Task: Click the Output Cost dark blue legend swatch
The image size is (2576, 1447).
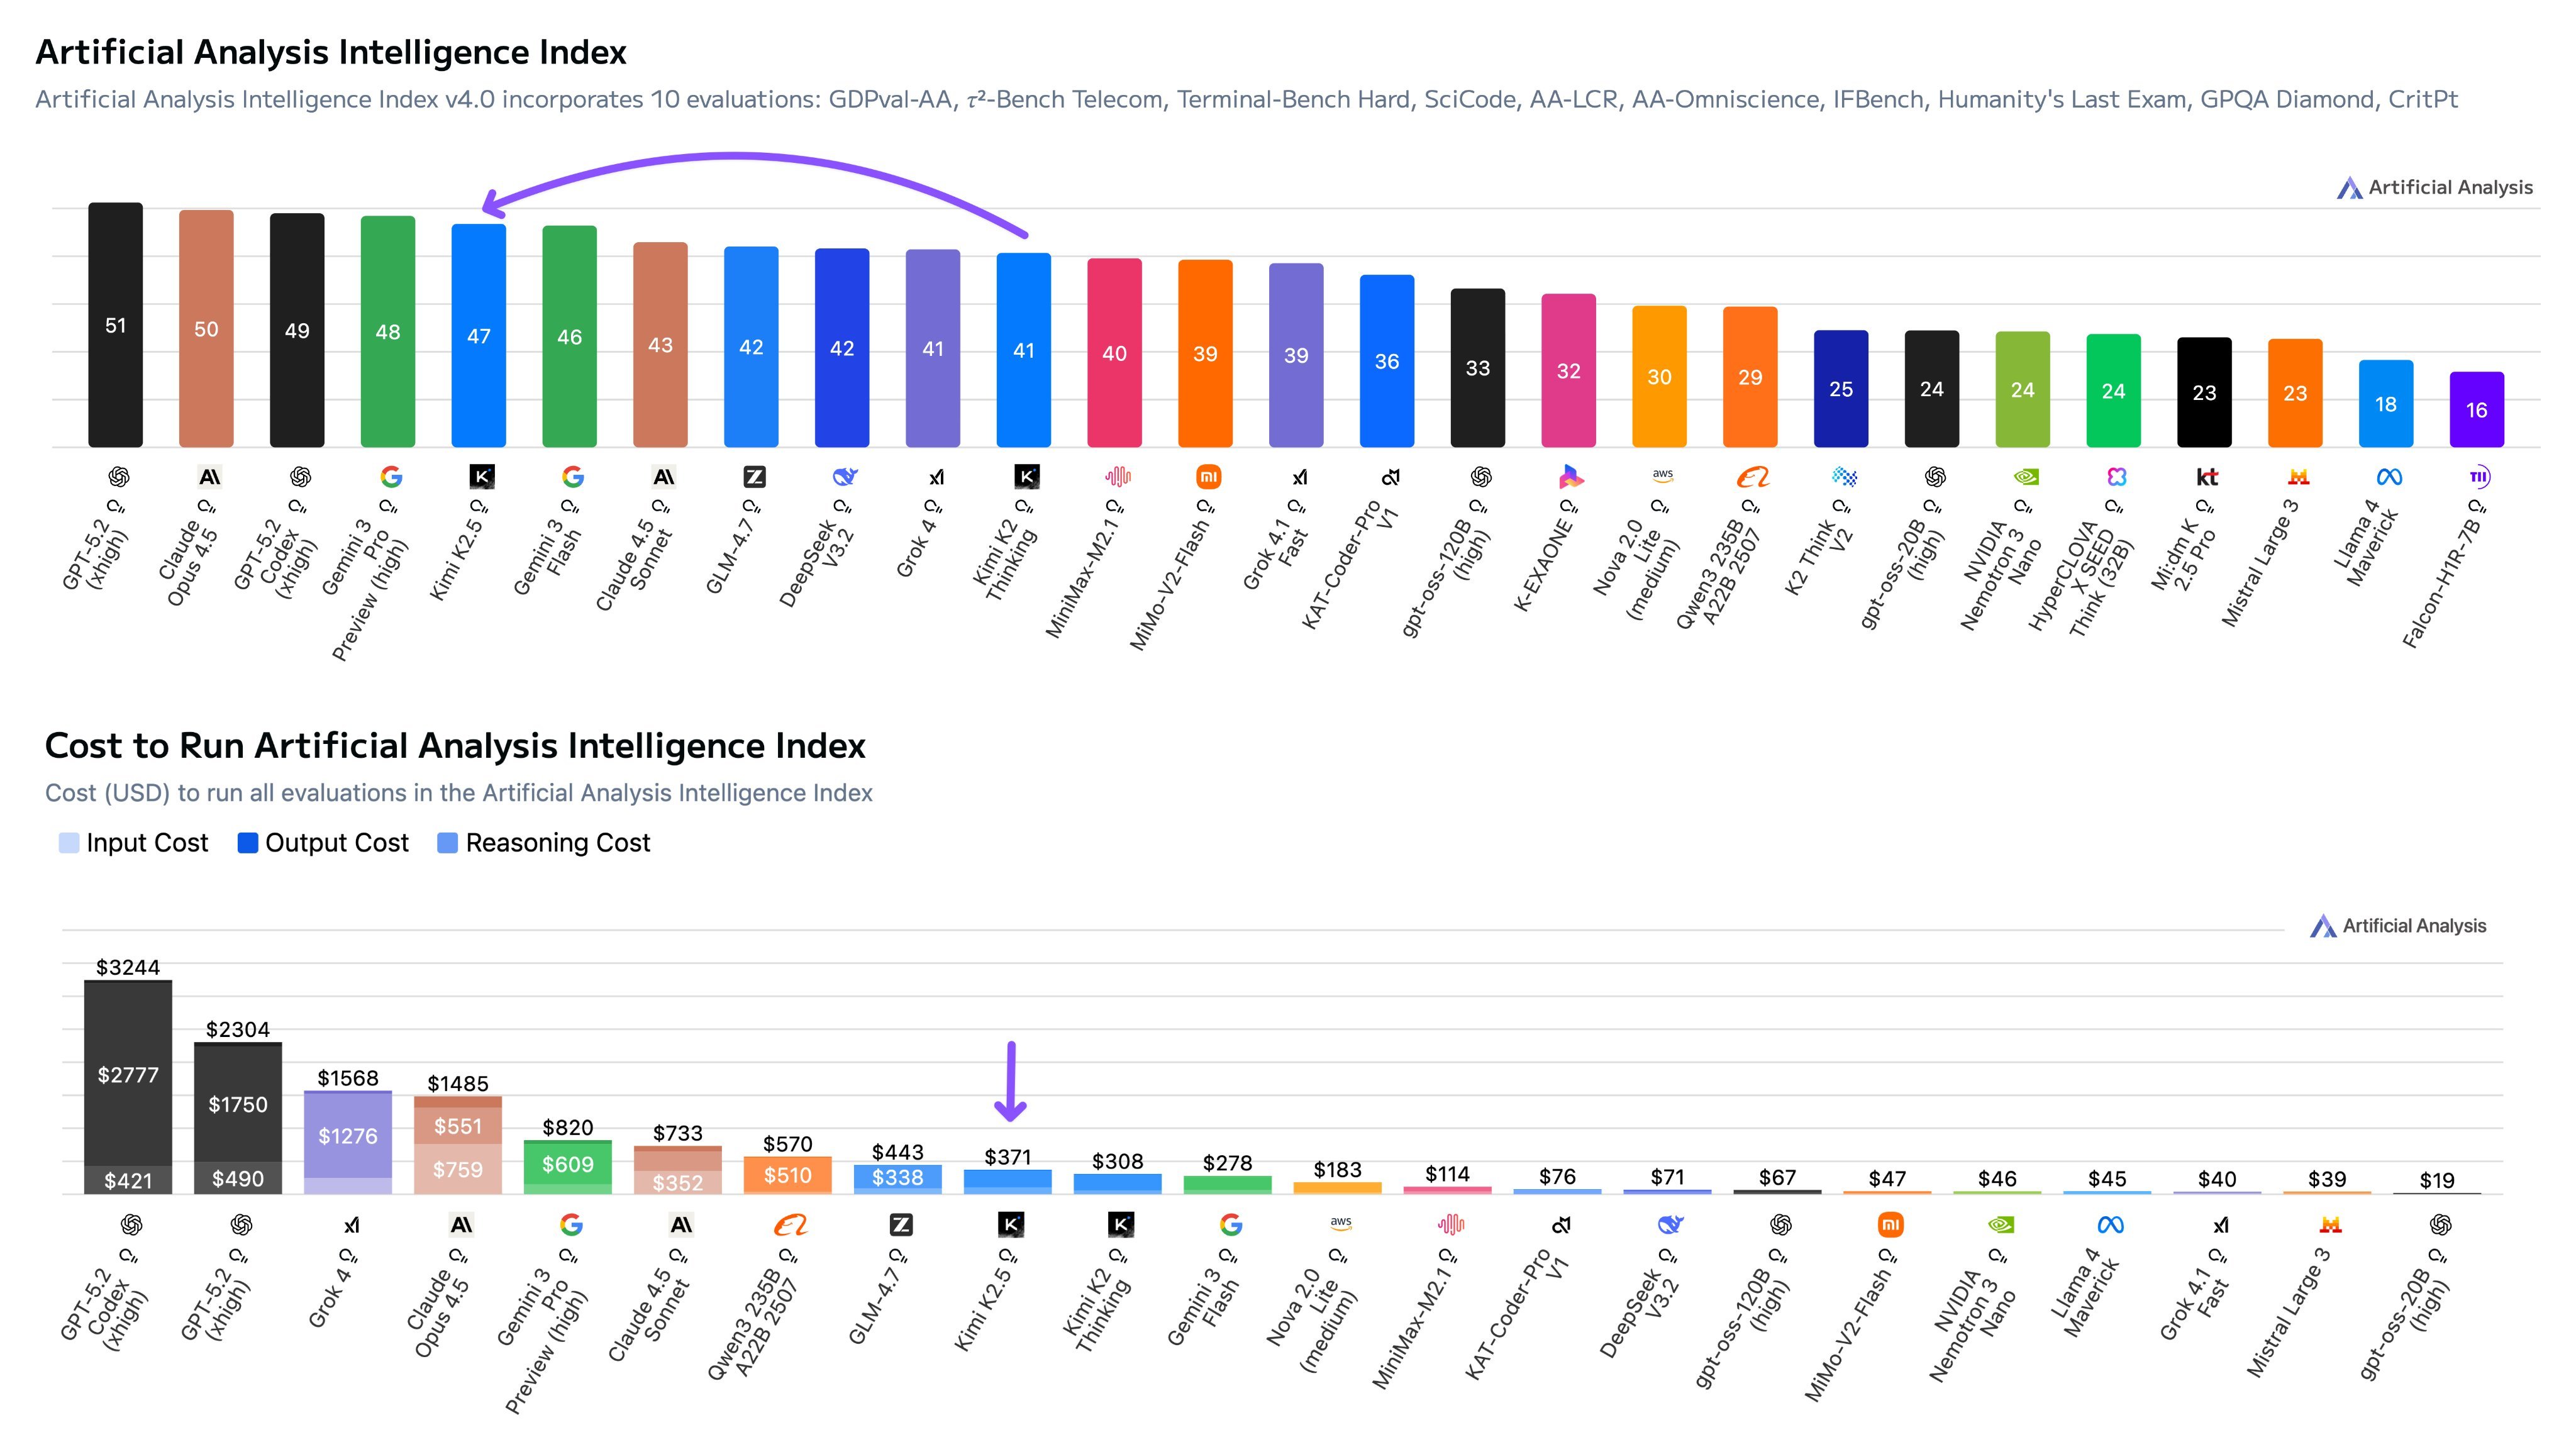Action: 247,843
